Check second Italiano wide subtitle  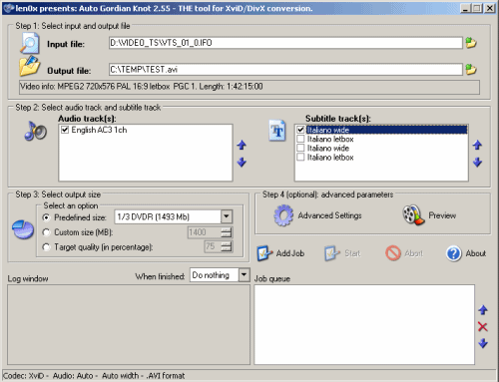tap(300, 148)
